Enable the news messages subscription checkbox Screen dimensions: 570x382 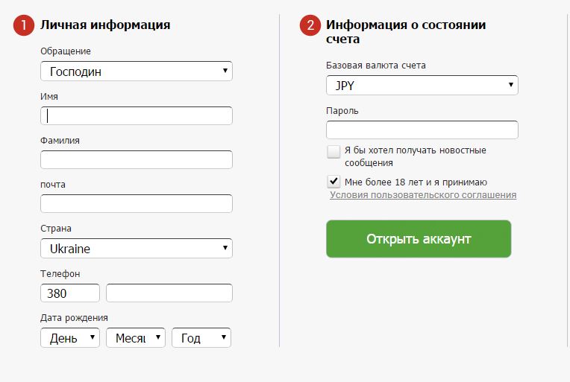333,152
